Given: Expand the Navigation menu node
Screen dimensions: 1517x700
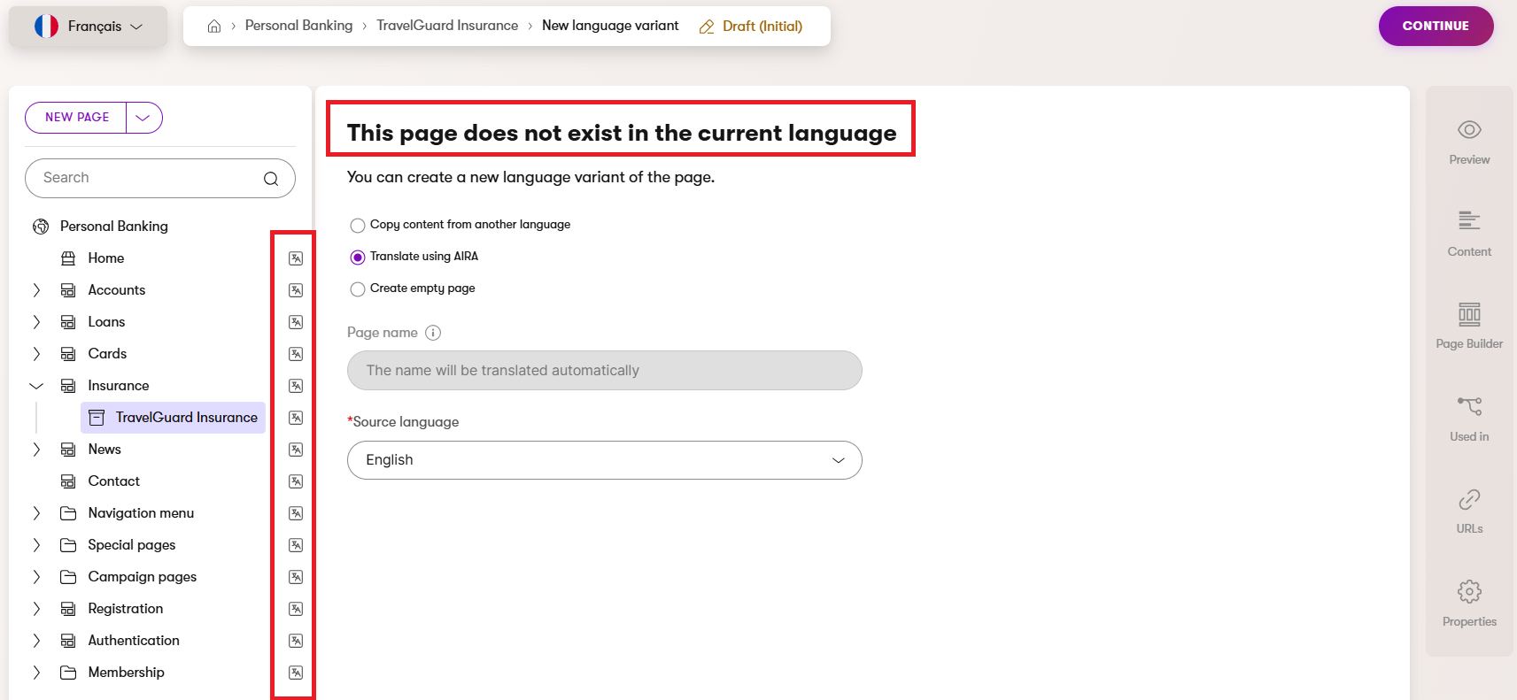Looking at the screenshot, I should click(x=36, y=513).
